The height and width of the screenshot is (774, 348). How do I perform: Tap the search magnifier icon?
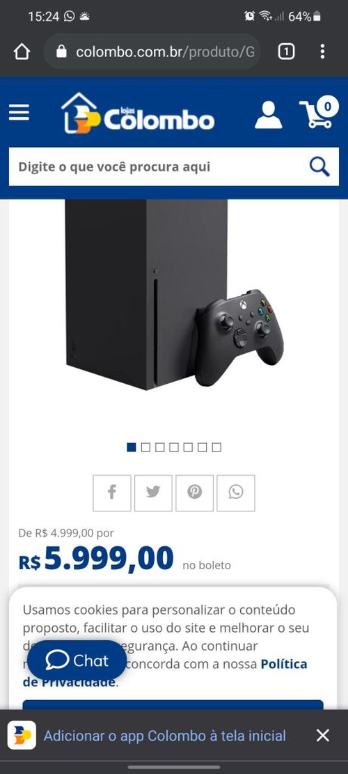click(319, 167)
